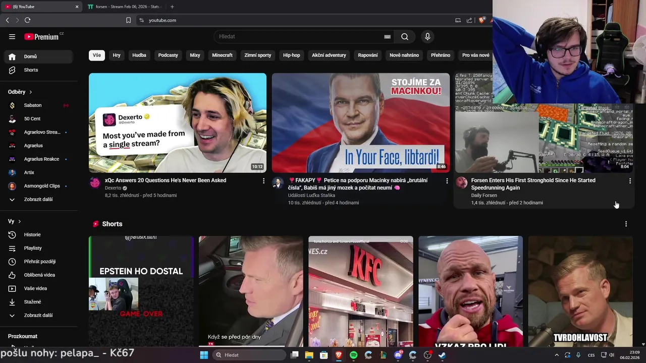Open Asmongold Clips channel

pyautogui.click(x=39, y=186)
